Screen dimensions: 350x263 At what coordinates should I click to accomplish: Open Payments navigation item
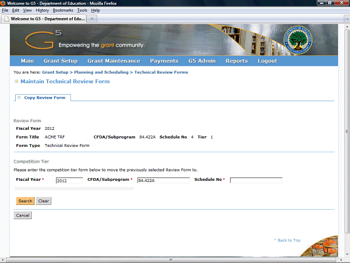[x=164, y=61]
